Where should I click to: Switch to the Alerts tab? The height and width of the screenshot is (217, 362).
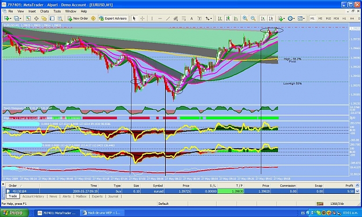pyautogui.click(x=67, y=197)
